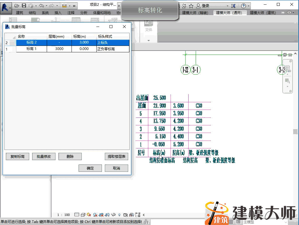Open the 插入 ribbon tab
Viewport: 299px width, 225px height.
(x=58, y=13)
